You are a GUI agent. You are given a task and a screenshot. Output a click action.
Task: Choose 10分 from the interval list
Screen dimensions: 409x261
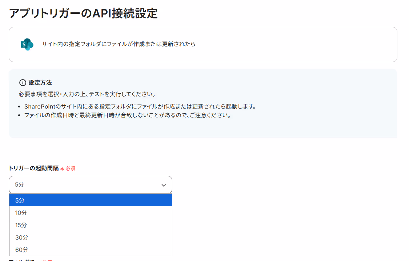[91, 213]
